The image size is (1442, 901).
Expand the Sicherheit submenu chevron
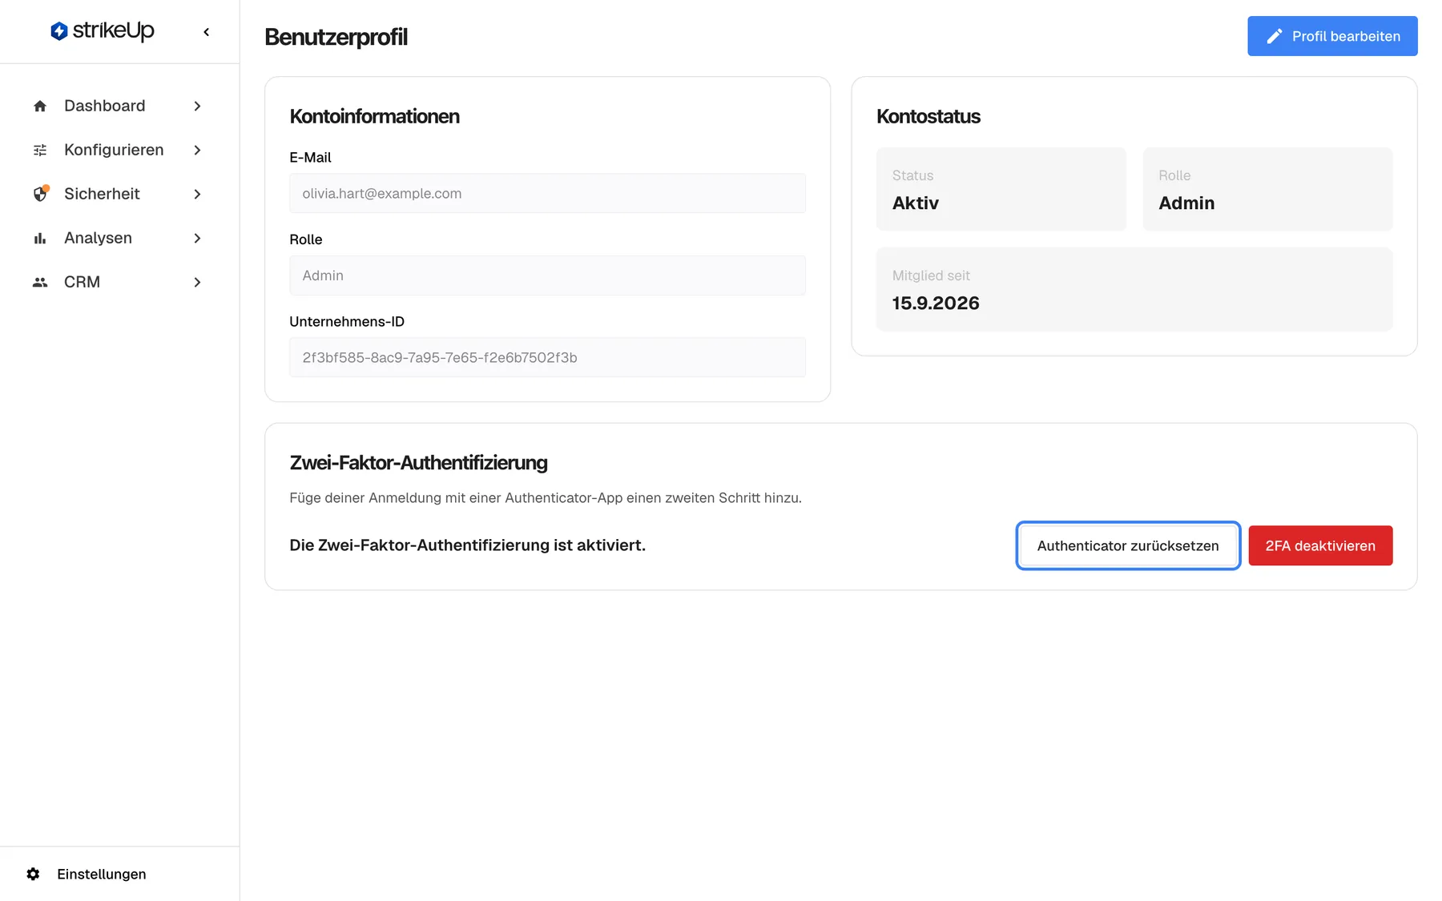[197, 194]
